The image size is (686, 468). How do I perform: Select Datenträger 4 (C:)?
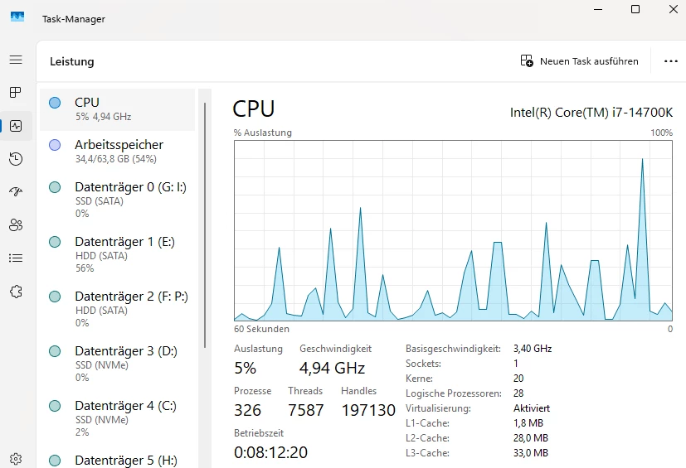[117, 418]
